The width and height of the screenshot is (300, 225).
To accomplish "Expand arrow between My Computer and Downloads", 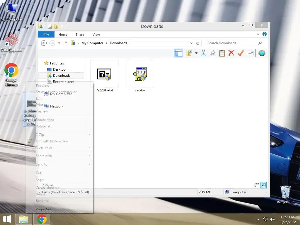I will pos(107,43).
